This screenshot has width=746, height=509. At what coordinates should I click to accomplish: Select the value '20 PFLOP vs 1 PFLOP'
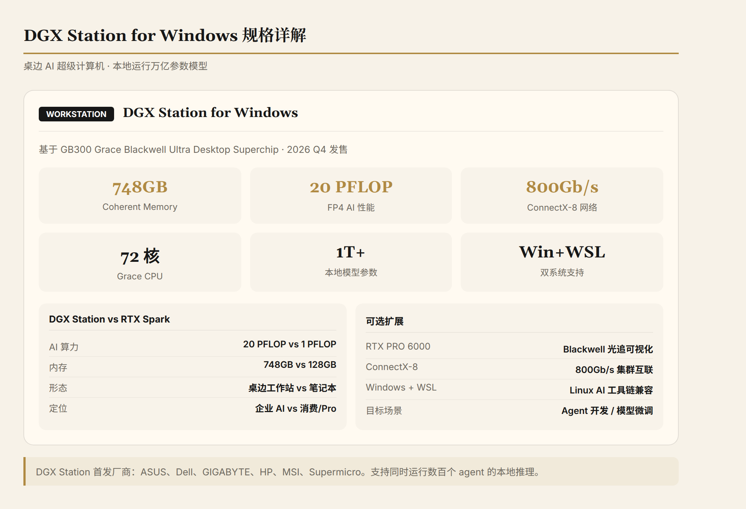290,344
